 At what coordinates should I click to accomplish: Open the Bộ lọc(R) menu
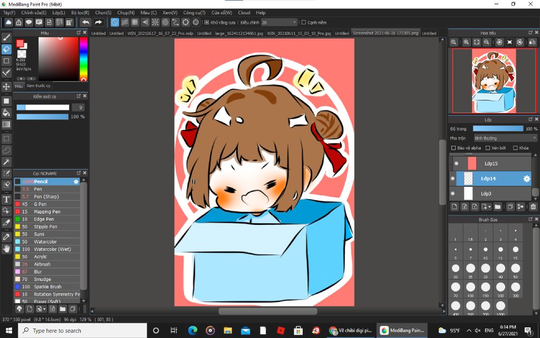point(80,13)
